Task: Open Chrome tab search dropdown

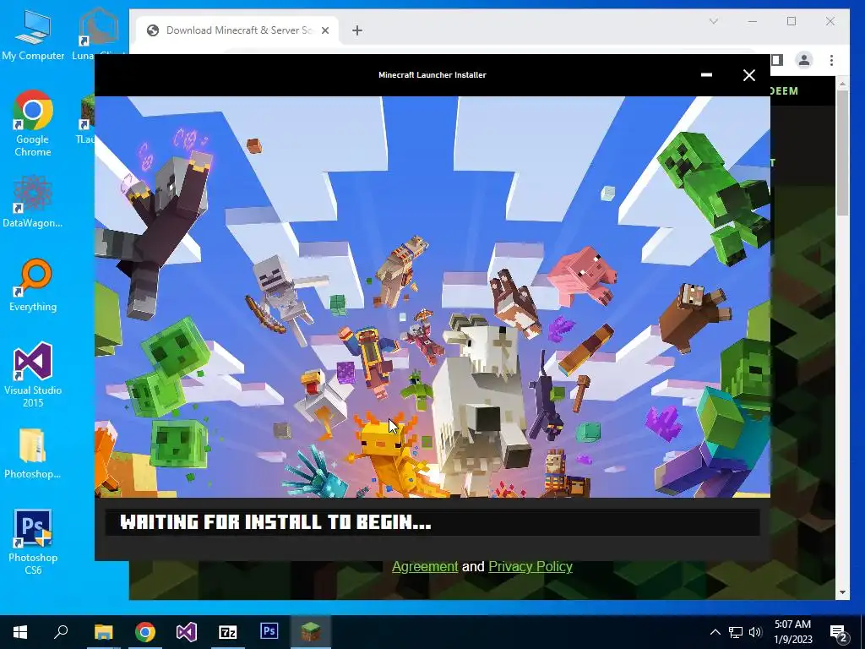Action: coord(713,21)
